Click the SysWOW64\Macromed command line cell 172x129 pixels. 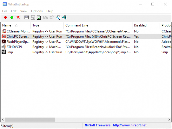98,42
